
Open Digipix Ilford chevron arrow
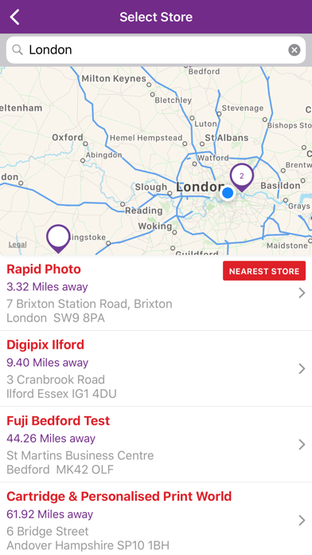click(x=302, y=369)
